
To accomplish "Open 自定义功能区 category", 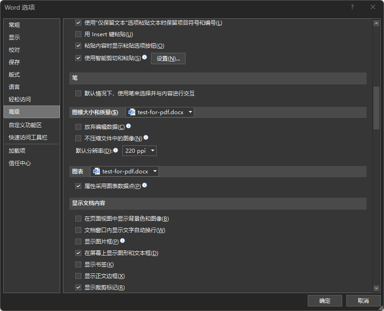I will tap(32, 125).
